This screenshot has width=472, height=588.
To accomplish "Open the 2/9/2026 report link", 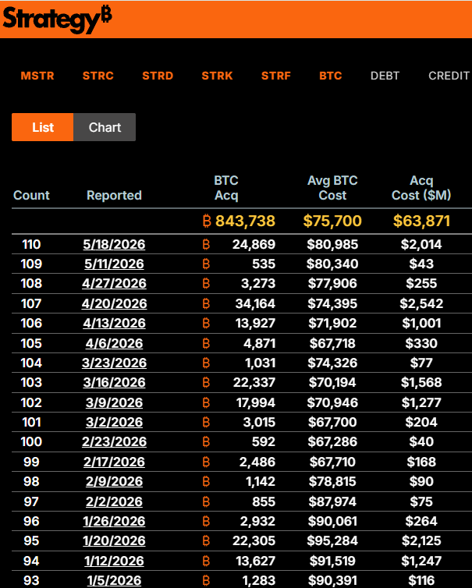I will [114, 481].
